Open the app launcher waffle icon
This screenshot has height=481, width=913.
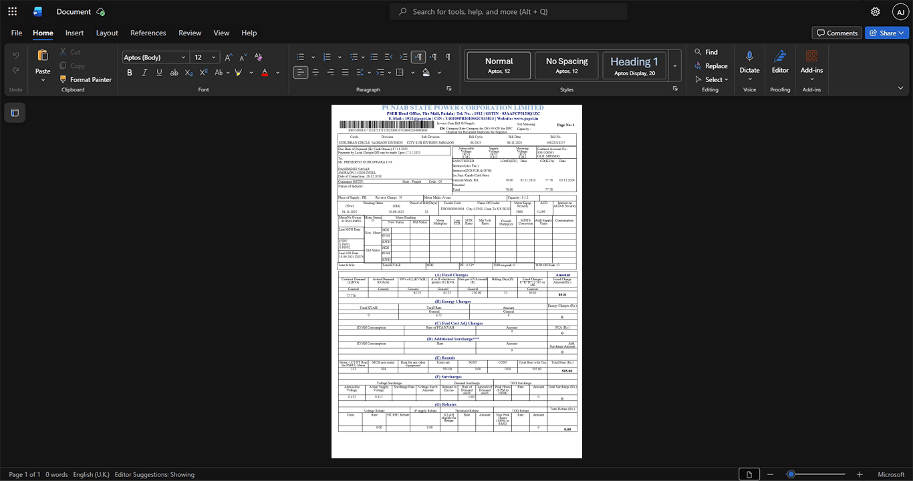click(12, 11)
